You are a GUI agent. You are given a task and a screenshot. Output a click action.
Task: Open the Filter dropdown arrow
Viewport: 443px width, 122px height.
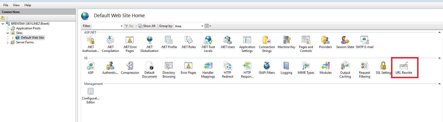click(122, 26)
